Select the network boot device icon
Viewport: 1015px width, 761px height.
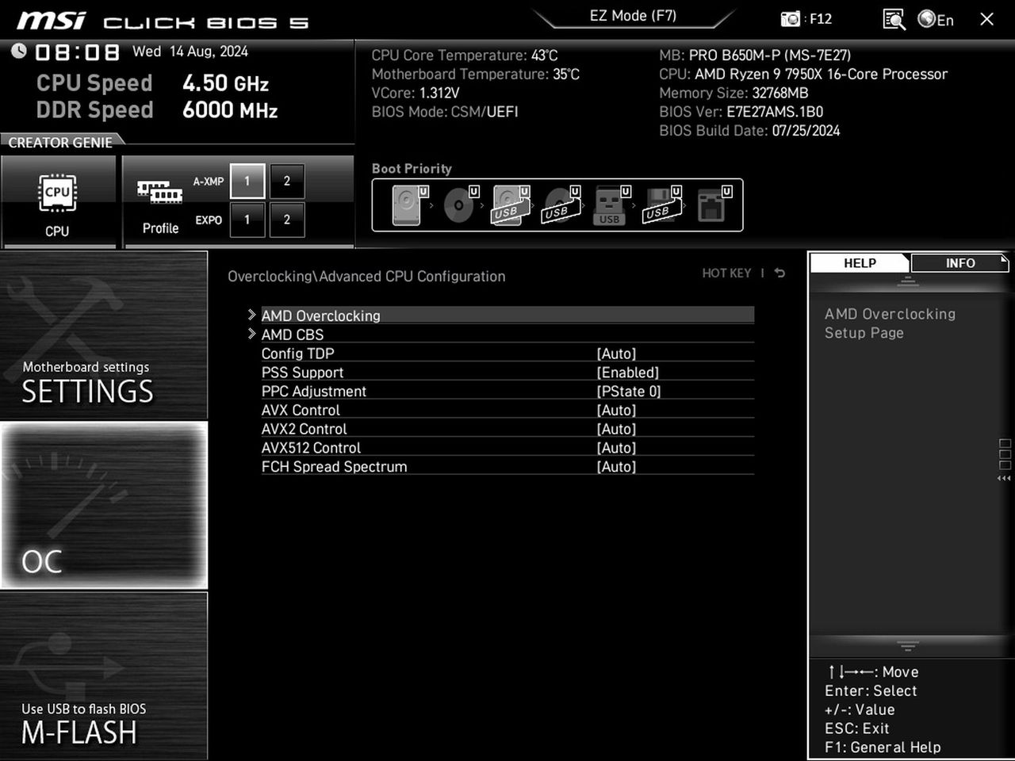714,205
